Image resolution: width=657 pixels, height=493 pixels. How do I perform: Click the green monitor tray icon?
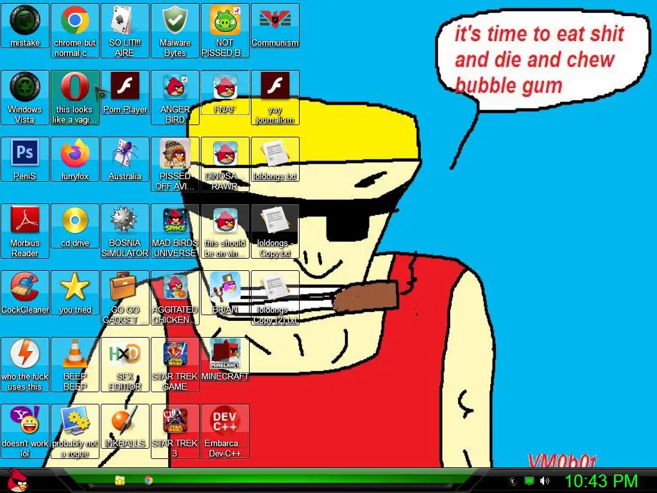tap(529, 481)
